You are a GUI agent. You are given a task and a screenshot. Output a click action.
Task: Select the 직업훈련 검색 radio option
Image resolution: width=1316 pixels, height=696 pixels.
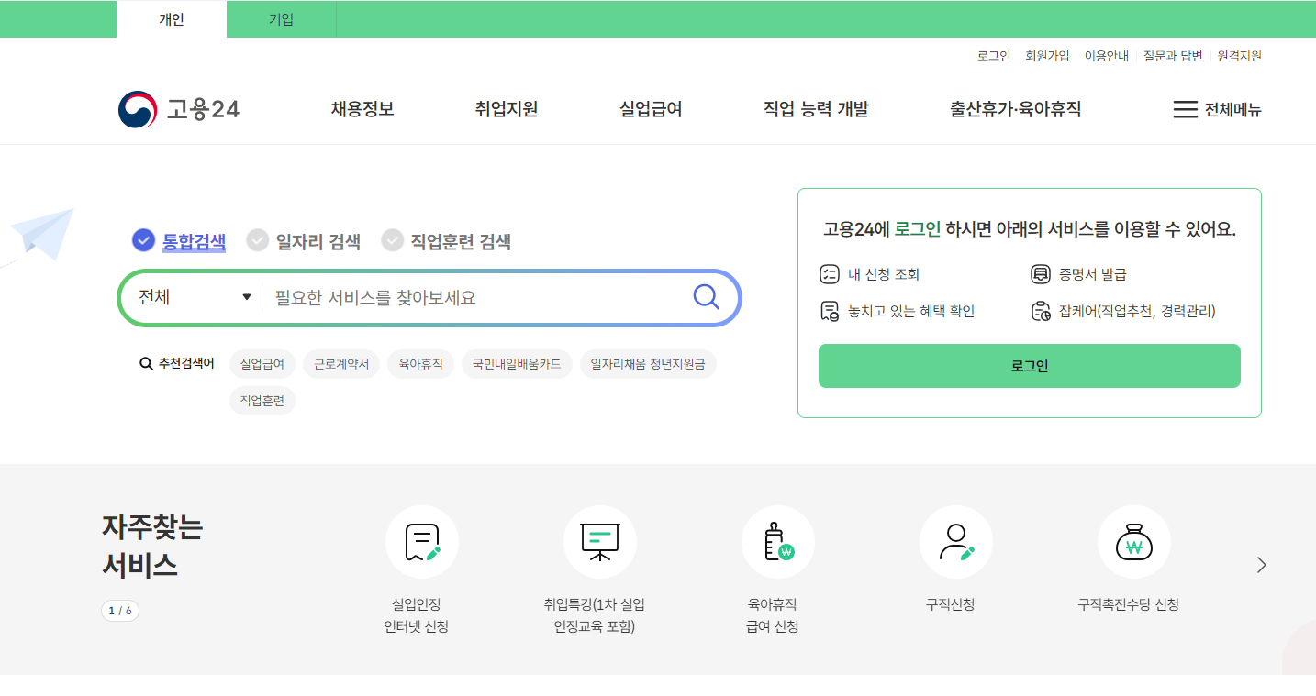(393, 240)
